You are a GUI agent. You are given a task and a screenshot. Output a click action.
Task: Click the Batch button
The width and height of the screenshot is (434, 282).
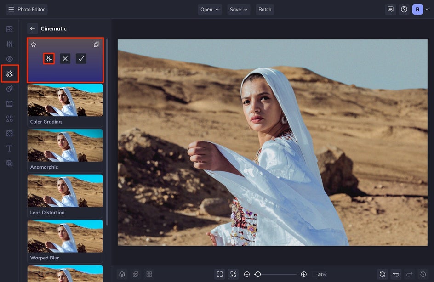coord(265,9)
